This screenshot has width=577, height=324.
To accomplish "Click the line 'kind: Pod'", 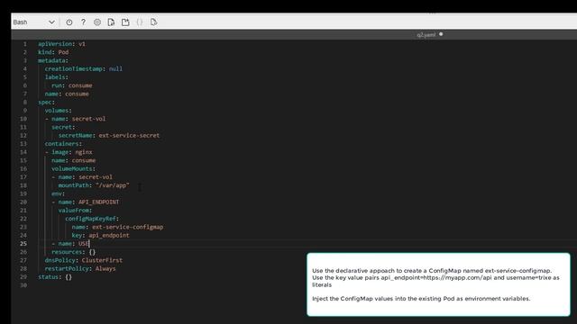I will 53,52.
